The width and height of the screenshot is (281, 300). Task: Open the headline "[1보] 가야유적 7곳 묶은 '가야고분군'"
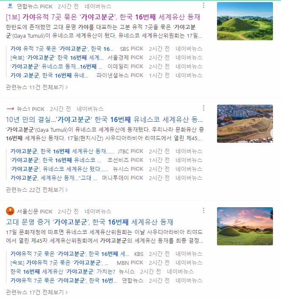pos(103,17)
